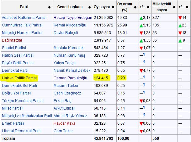The width and height of the screenshot is (191, 142).
Task: Sort by Oy sayısı column arrows
Action: point(113,7)
